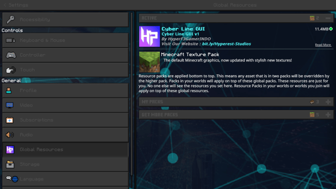The width and height of the screenshot is (336, 189).
Task: Click the settings sidebar scrollbar
Action: tap(132, 94)
